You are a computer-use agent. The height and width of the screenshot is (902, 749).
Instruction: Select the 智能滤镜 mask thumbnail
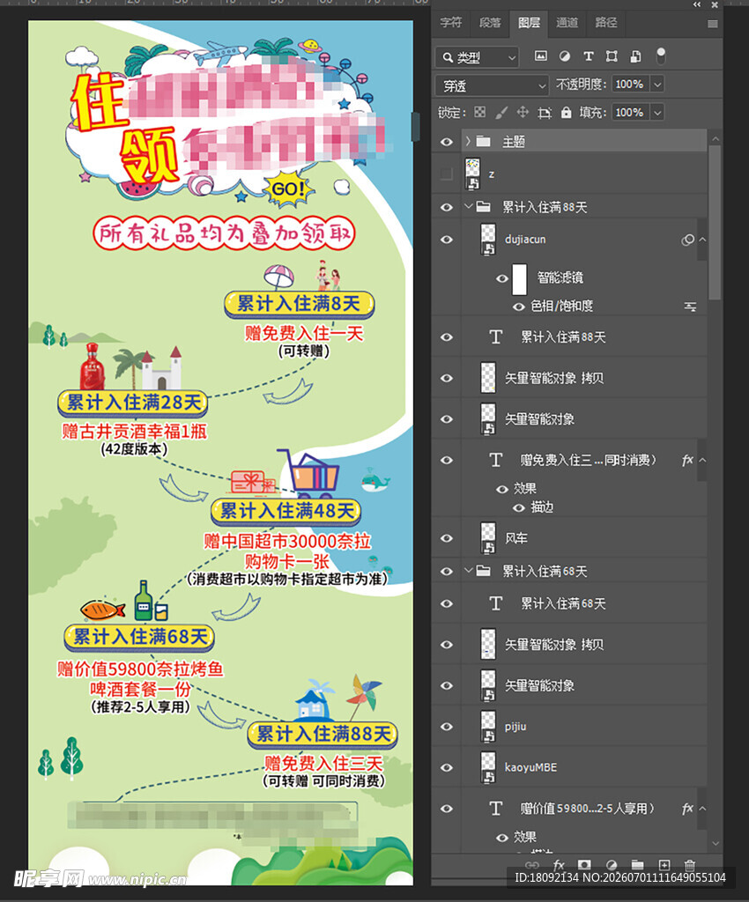[520, 278]
